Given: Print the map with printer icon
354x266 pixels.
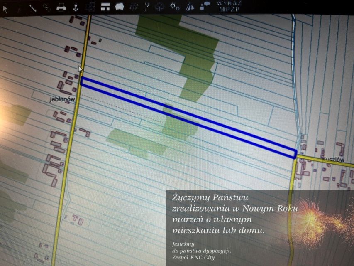Looking at the screenshot, I should [61, 7].
